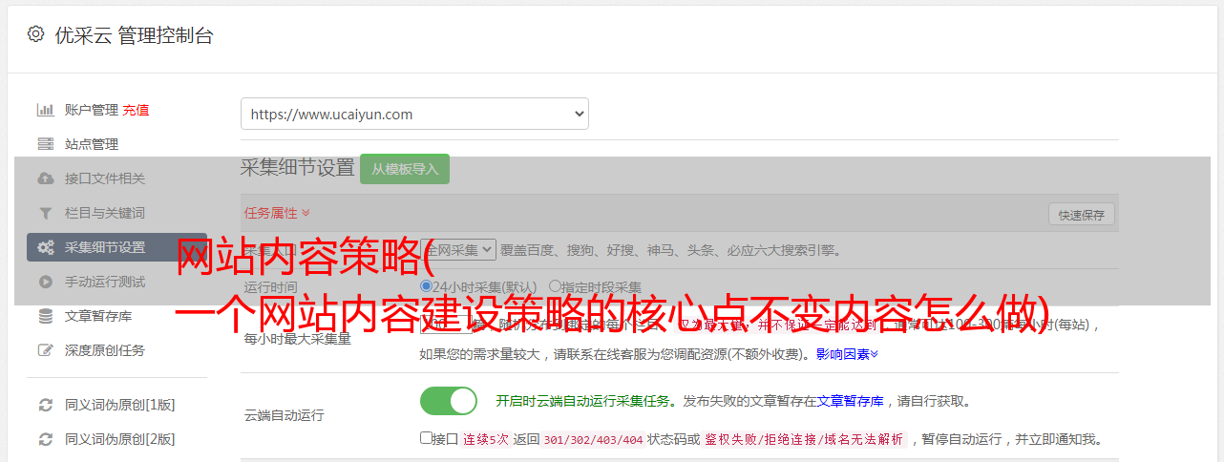
Task: Click the 鉴权失败/拒绝连接/域名无法解析 text
Action: click(x=804, y=439)
